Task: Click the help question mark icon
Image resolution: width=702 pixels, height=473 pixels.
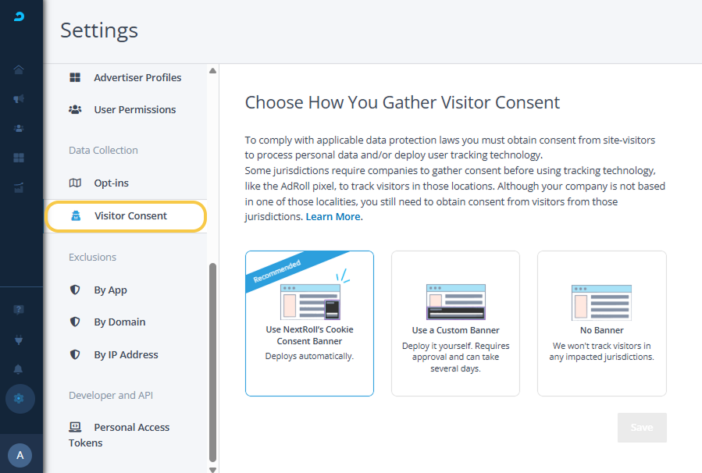Action: pyautogui.click(x=19, y=310)
